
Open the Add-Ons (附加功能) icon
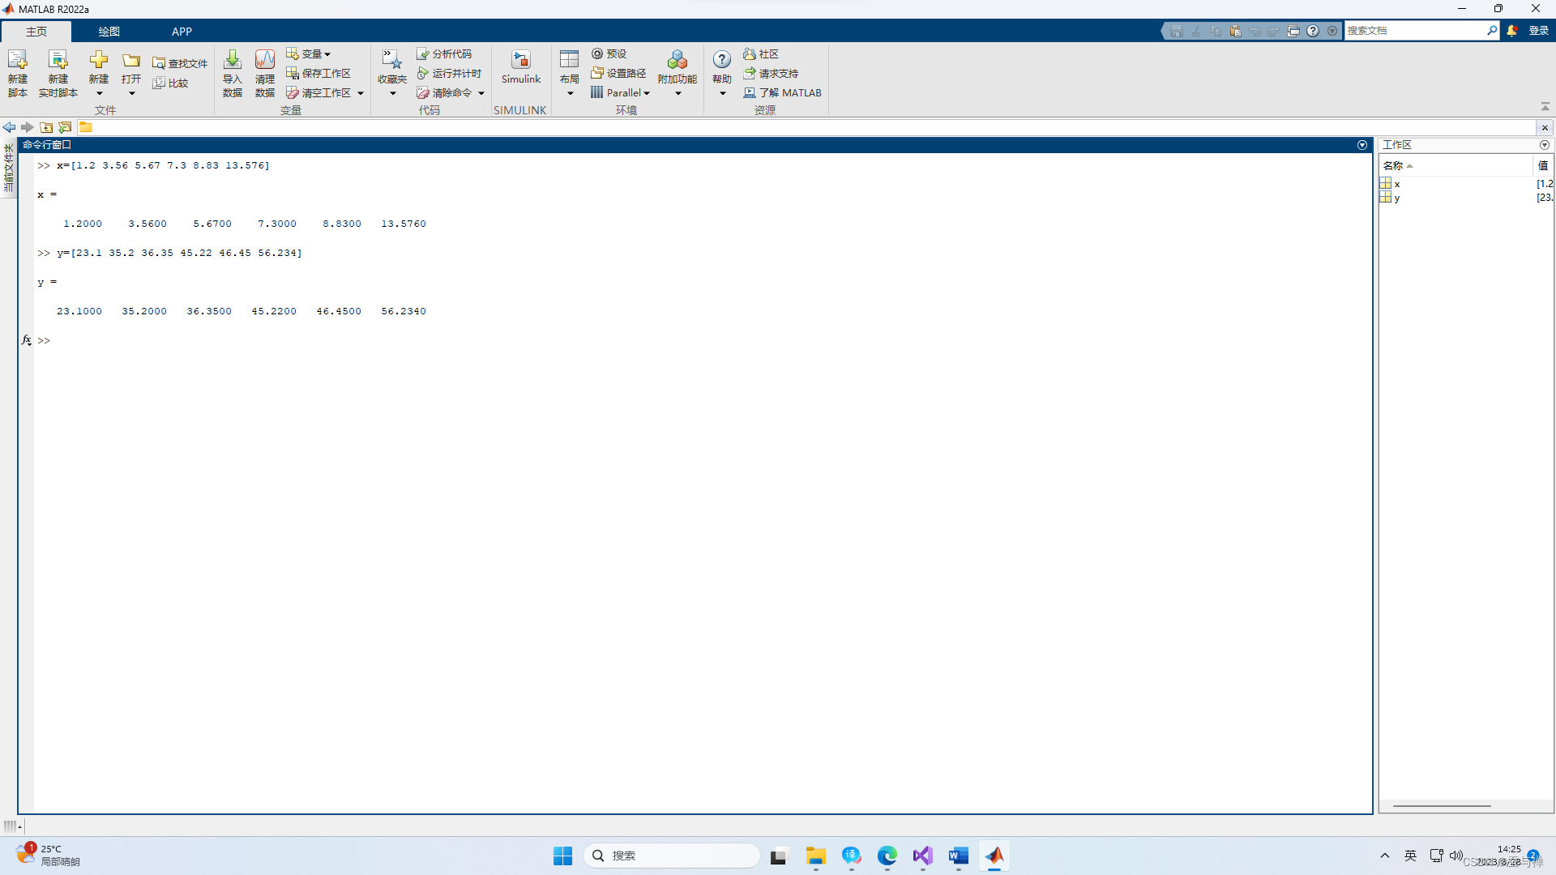(x=678, y=61)
